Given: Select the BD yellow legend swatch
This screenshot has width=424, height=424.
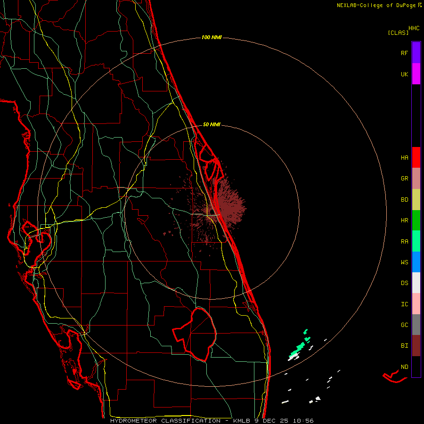Looking at the screenshot, I should (416, 200).
